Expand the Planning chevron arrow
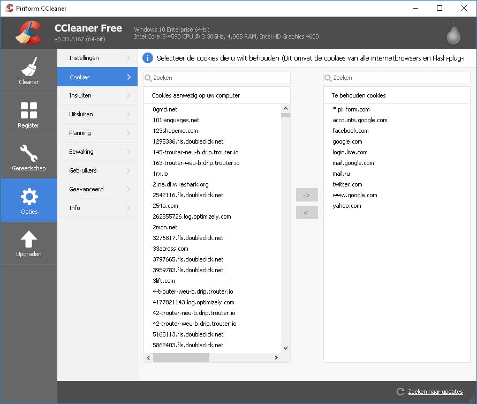Viewport: 477px width, 404px height. 128,133
